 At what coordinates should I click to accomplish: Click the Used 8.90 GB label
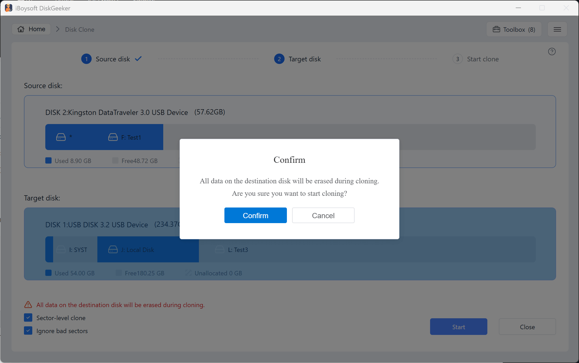coord(73,161)
